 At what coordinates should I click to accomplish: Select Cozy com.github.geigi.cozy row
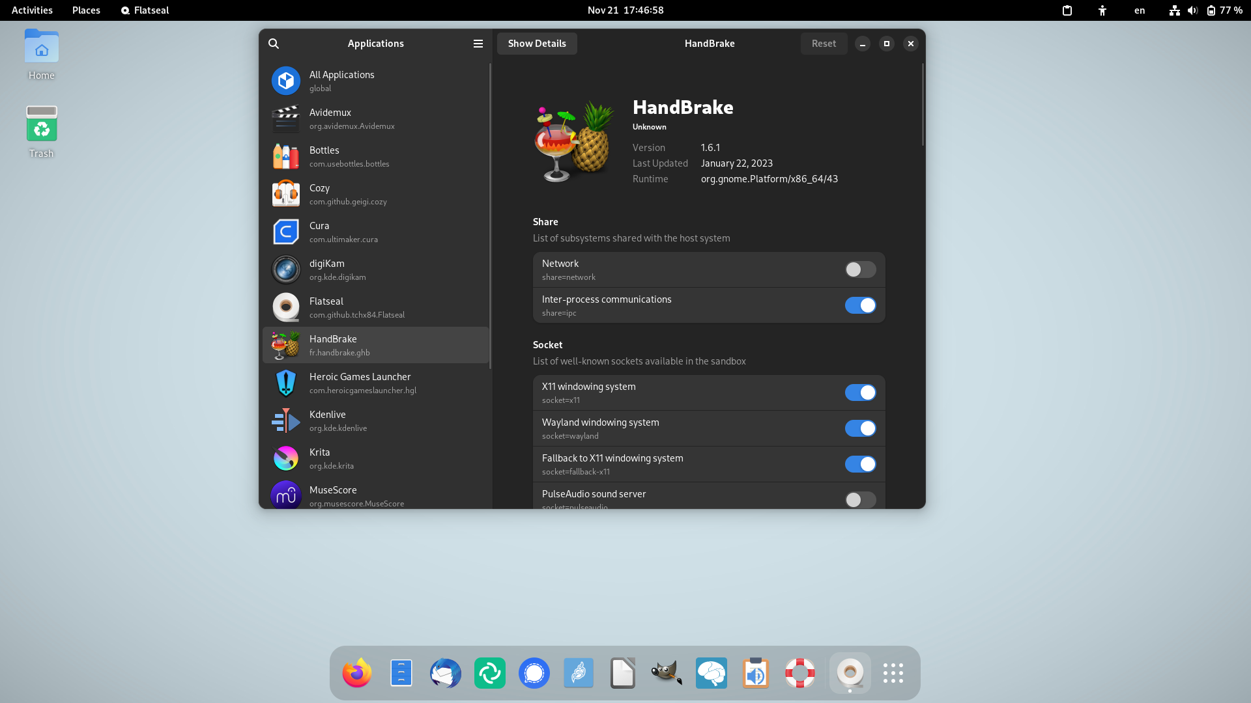(376, 194)
